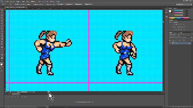The height and width of the screenshot is (108, 193).
Task: Open the Image menu
Action: tap(18, 1)
